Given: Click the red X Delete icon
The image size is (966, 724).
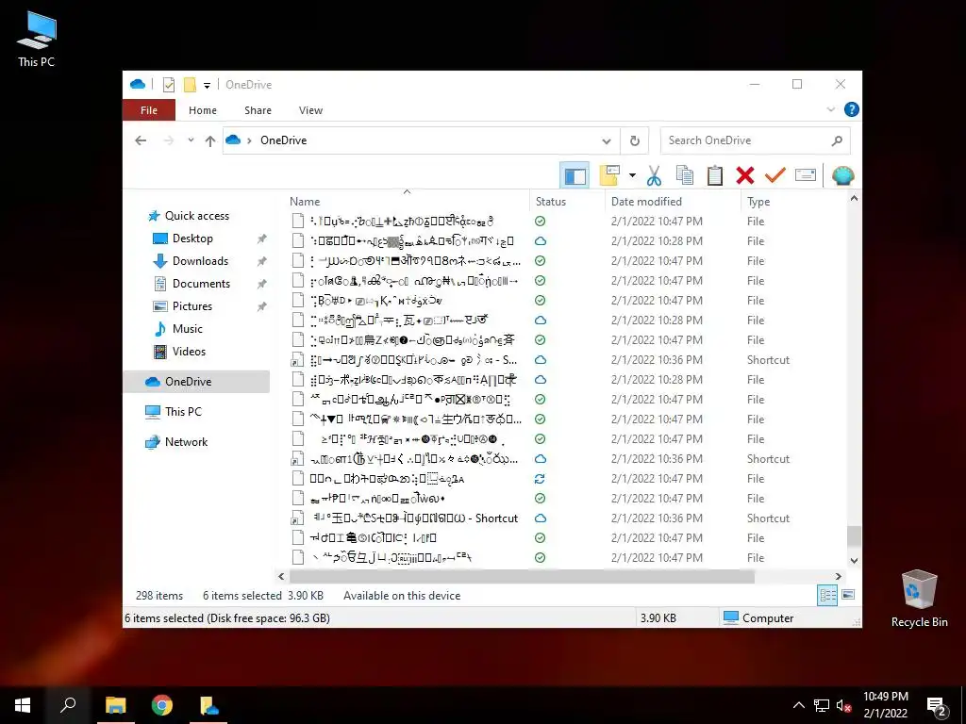Looking at the screenshot, I should click(x=745, y=176).
